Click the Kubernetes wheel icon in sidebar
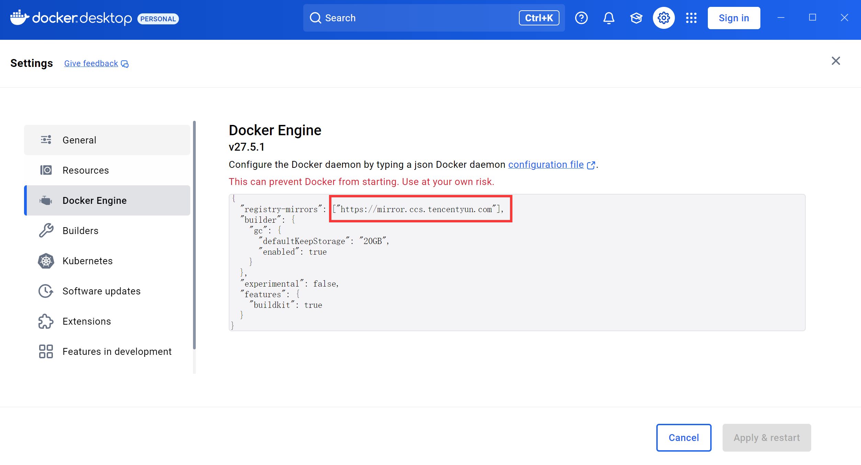The width and height of the screenshot is (861, 465). (x=46, y=261)
